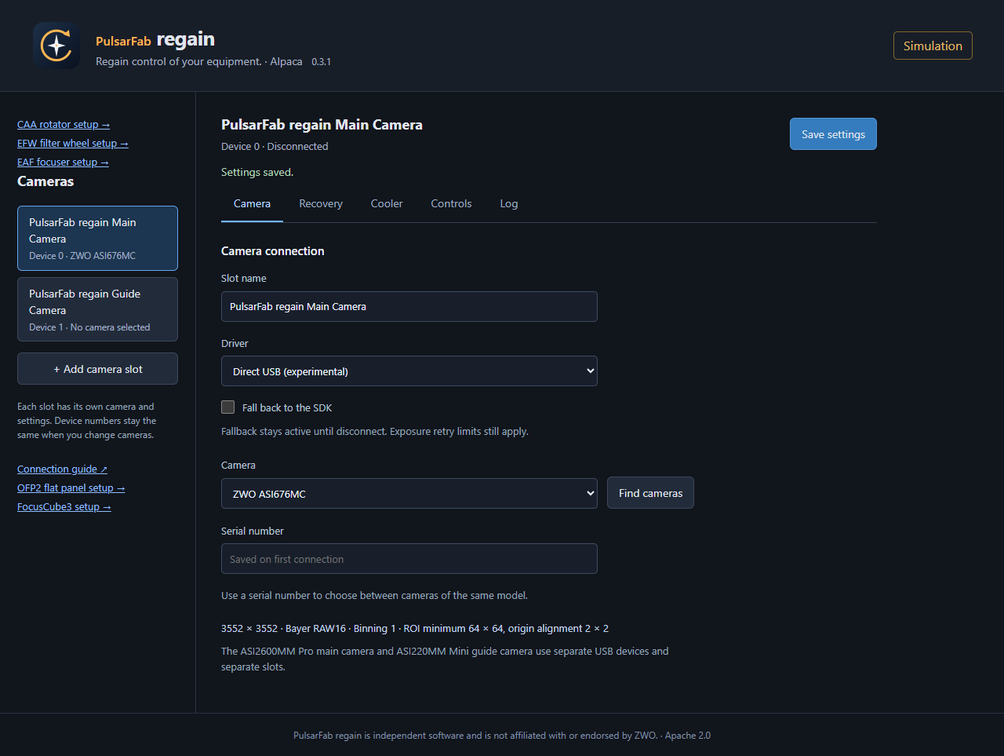
Task: Click the Serial number field label
Action: click(x=253, y=531)
